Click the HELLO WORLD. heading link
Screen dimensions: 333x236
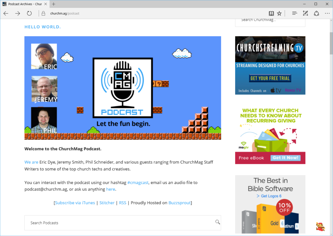coord(43,27)
